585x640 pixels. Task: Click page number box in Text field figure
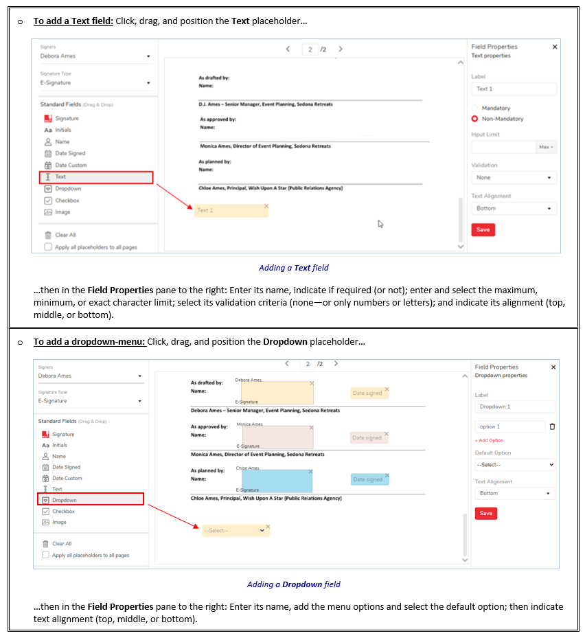(x=310, y=49)
